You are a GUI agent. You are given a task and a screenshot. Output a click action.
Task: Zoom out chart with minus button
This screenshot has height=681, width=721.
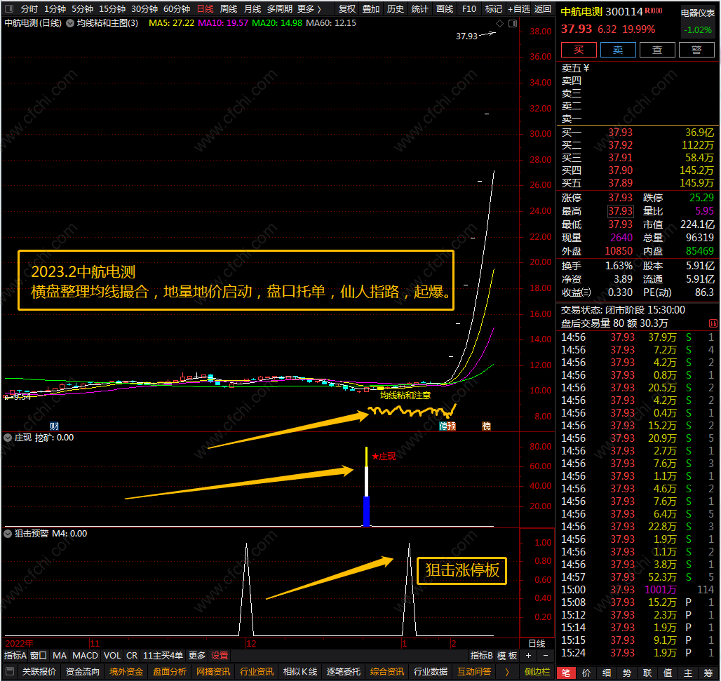(x=546, y=655)
